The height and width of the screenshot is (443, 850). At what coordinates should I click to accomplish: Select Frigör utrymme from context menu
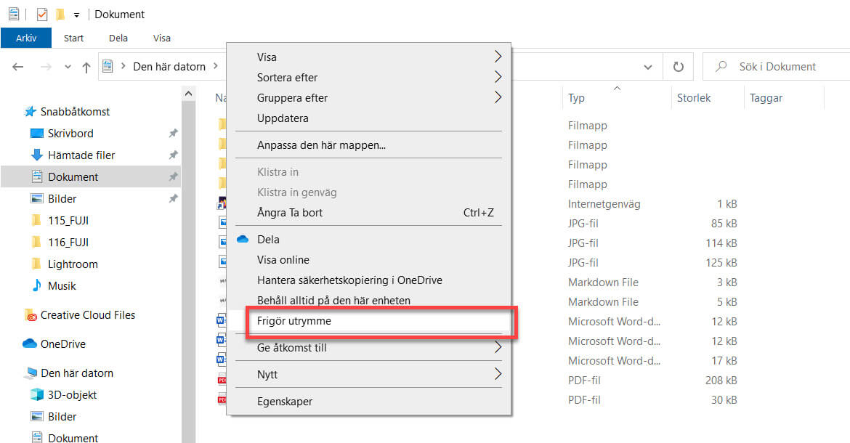pyautogui.click(x=294, y=320)
